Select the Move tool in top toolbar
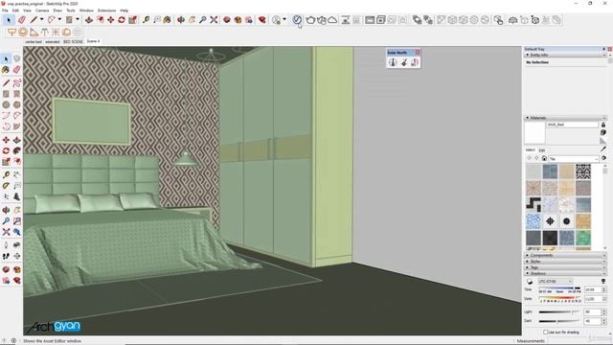 pos(111,19)
